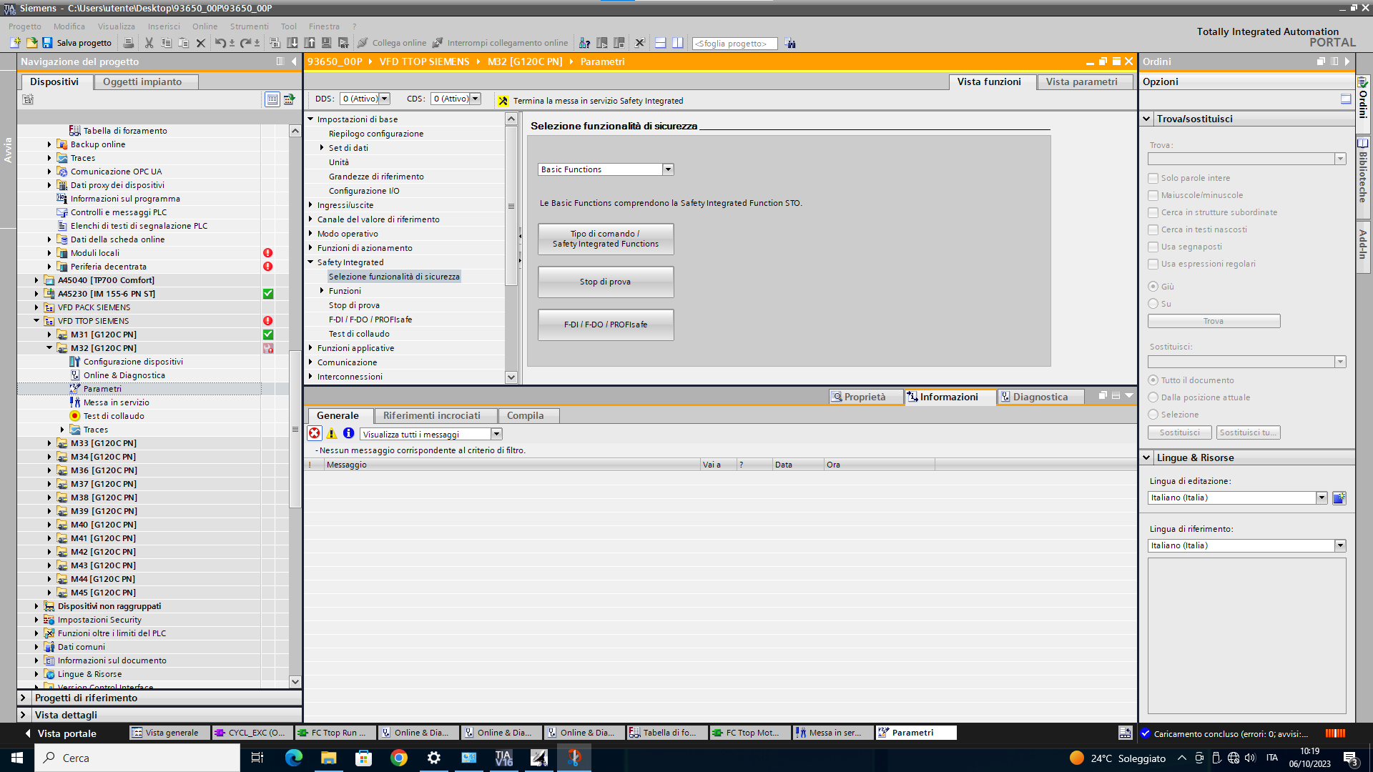
Task: Click the Sfoglia progetto search field
Action: (734, 44)
